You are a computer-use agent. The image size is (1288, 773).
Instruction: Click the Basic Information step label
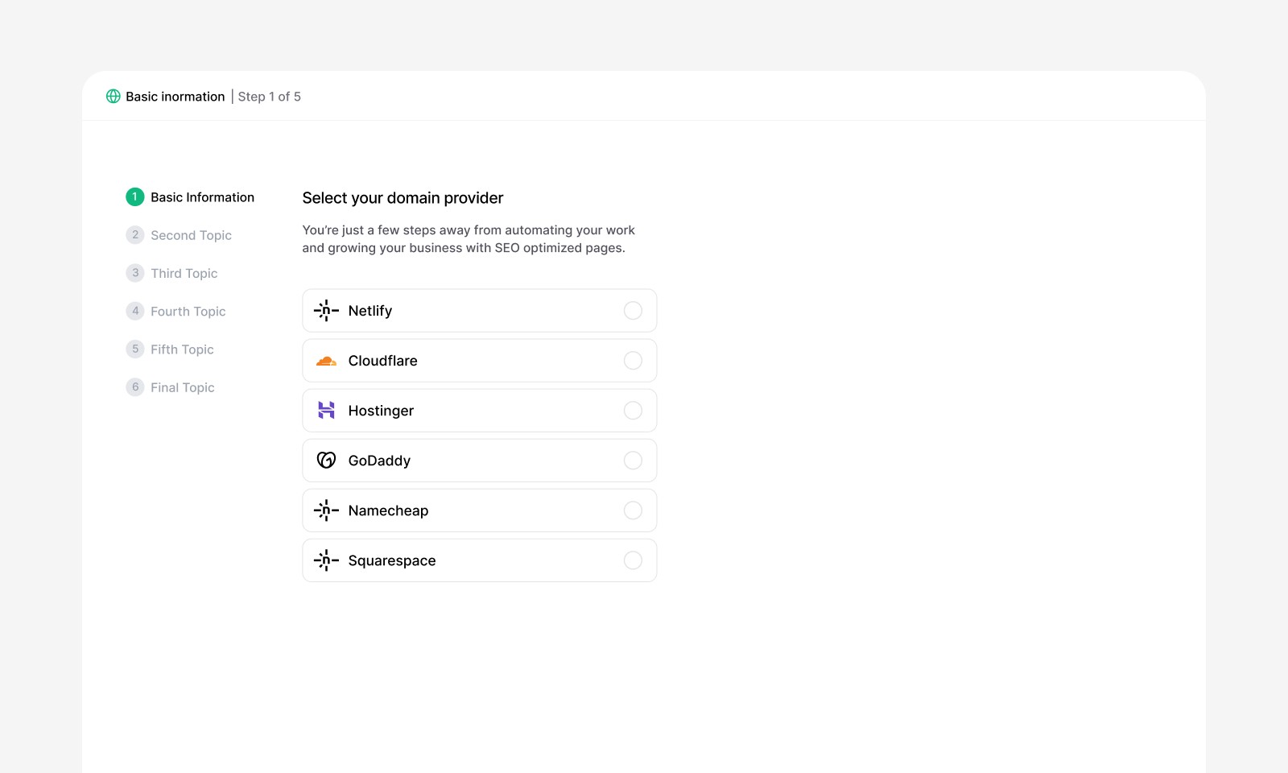pyautogui.click(x=202, y=197)
